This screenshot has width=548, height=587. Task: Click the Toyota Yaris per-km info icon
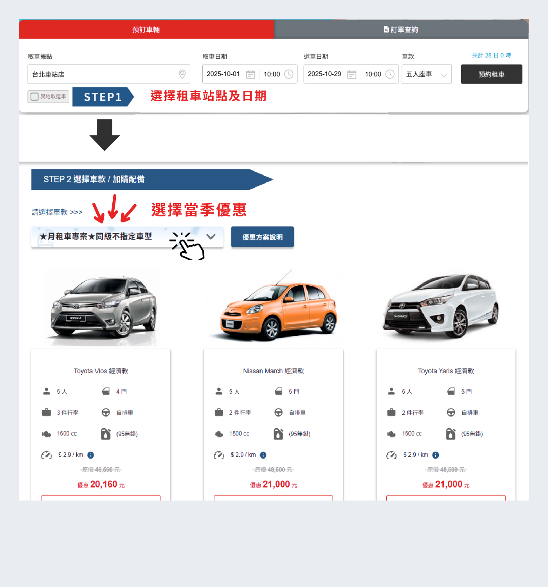436,455
